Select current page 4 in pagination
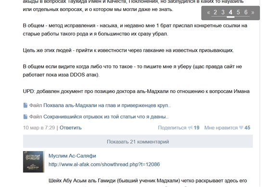268x187 pixels. 230,12
